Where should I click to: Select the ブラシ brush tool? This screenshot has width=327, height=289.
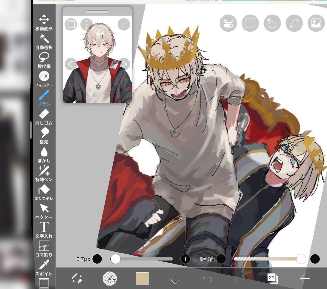[44, 98]
